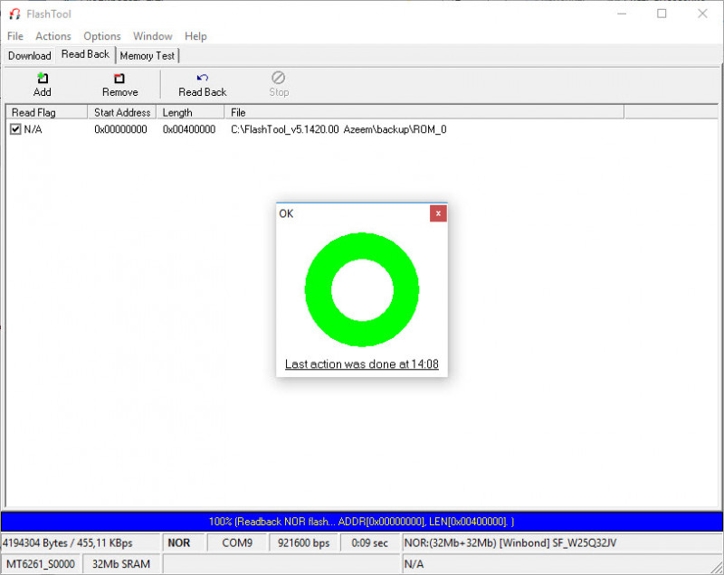724x575 pixels.
Task: Click the Stop icon in toolbar
Action: (279, 78)
